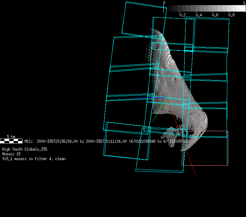Select the 0.6 colorbar tick label
This screenshot has height=217, width=246.
click(x=215, y=15)
